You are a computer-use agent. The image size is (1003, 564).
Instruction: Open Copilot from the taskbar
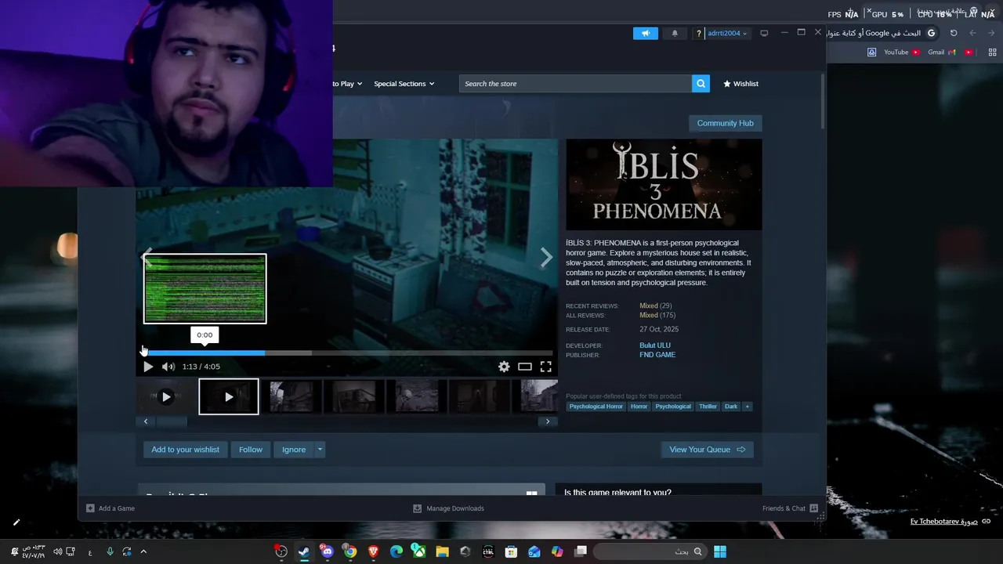pyautogui.click(x=557, y=551)
